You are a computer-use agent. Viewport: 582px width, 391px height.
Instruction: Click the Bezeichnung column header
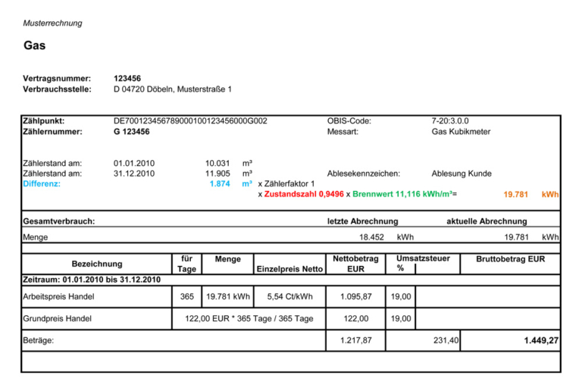click(x=97, y=264)
